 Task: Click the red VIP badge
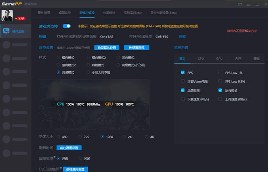pyautogui.click(x=20, y=18)
